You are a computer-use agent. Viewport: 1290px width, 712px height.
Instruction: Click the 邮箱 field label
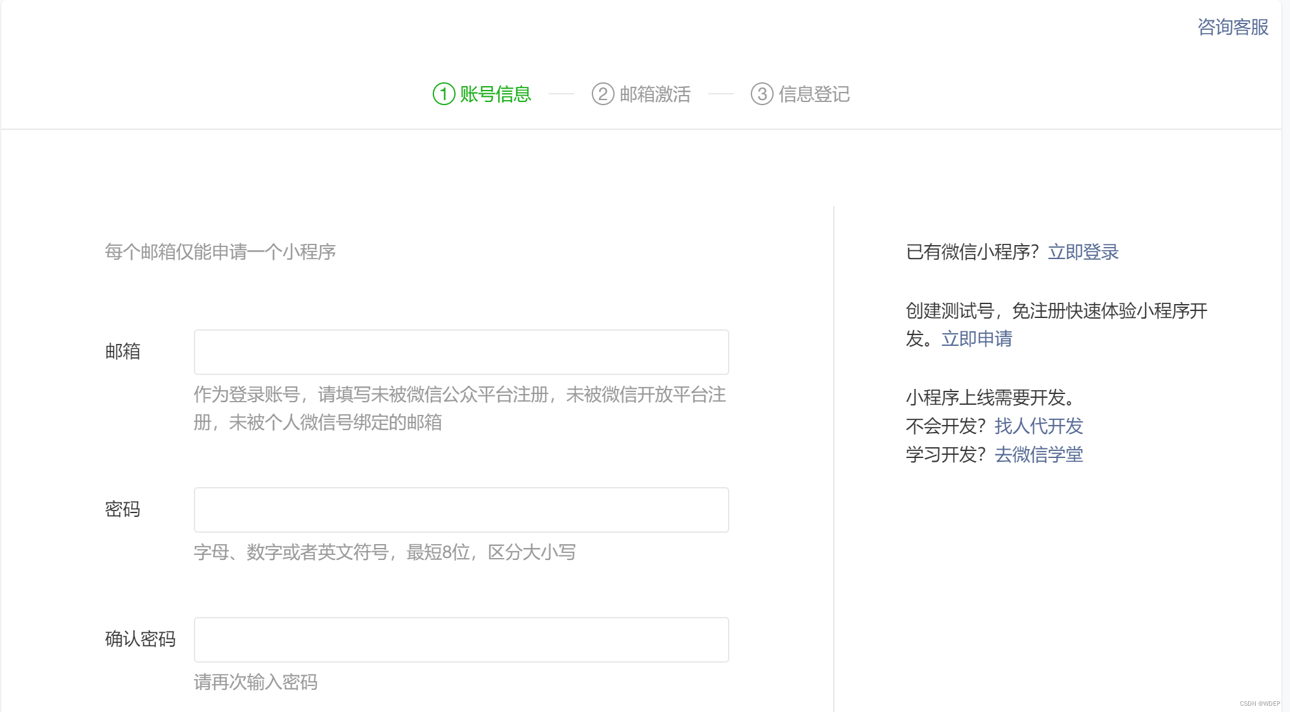coord(122,352)
